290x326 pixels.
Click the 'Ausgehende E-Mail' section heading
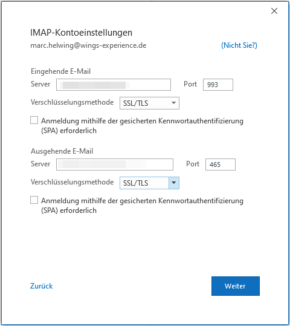point(62,151)
